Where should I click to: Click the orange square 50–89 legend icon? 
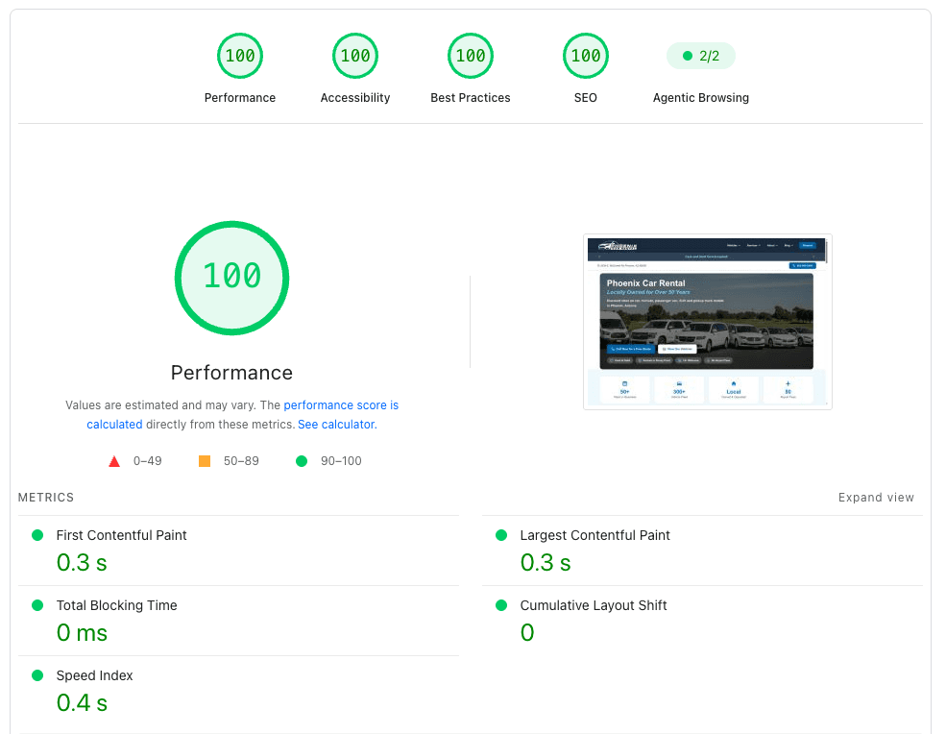(x=205, y=461)
